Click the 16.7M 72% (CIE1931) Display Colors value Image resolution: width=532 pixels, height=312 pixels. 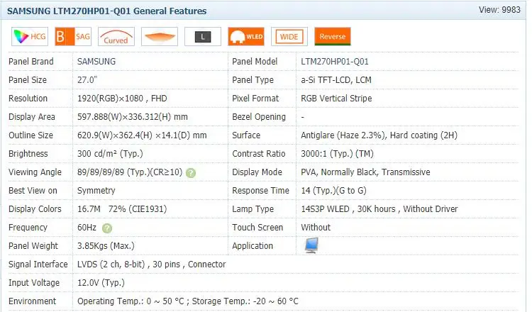tap(122, 208)
